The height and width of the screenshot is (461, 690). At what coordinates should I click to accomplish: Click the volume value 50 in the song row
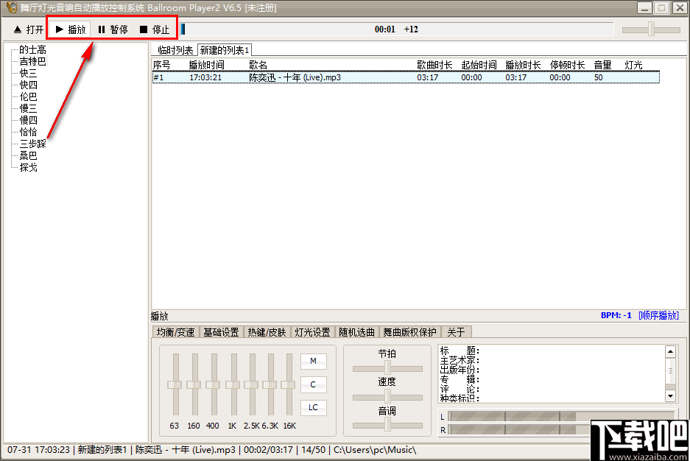point(599,77)
